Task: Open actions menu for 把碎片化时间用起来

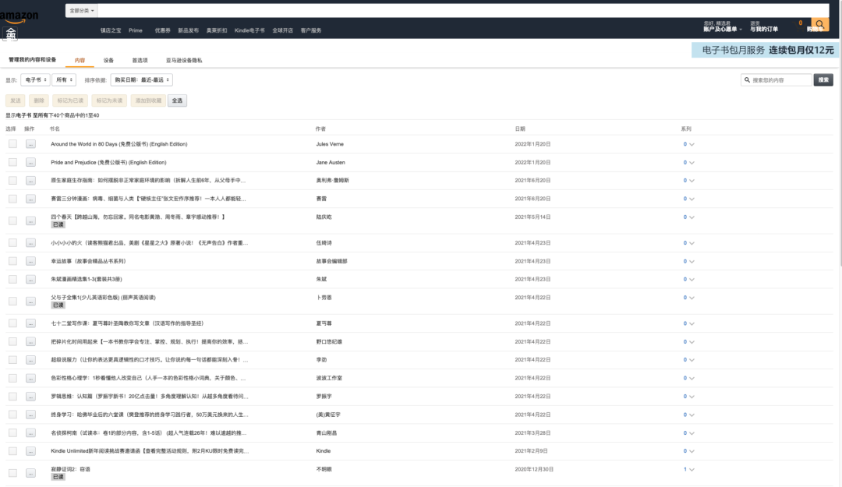Action: [30, 341]
